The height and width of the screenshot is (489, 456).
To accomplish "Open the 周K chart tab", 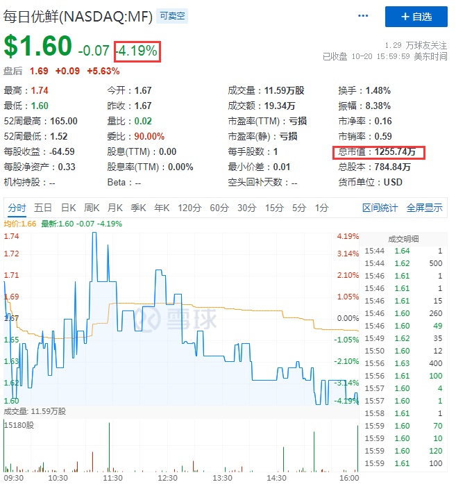I will pyautogui.click(x=92, y=208).
